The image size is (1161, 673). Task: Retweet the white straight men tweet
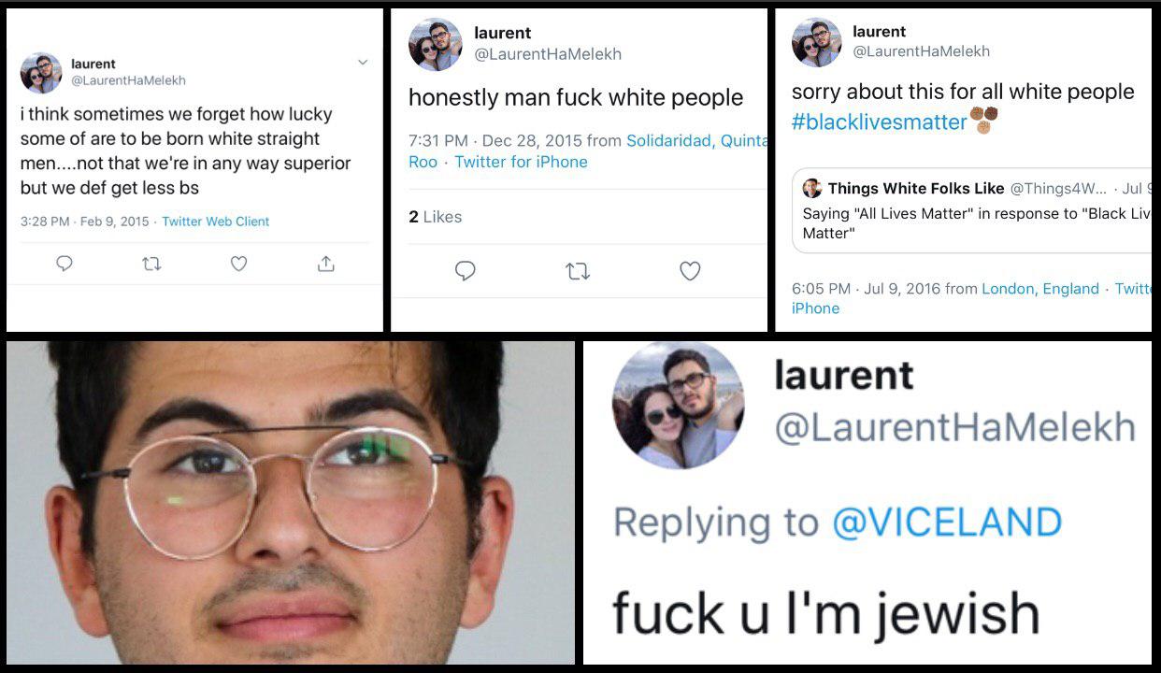pos(151,265)
